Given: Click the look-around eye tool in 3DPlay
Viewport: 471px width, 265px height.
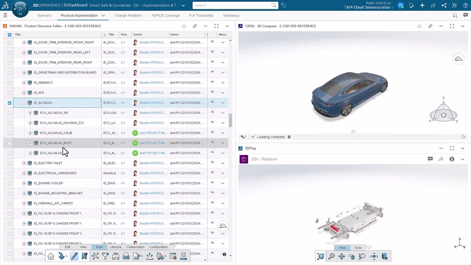Looking at the screenshot, I should pos(374,256).
